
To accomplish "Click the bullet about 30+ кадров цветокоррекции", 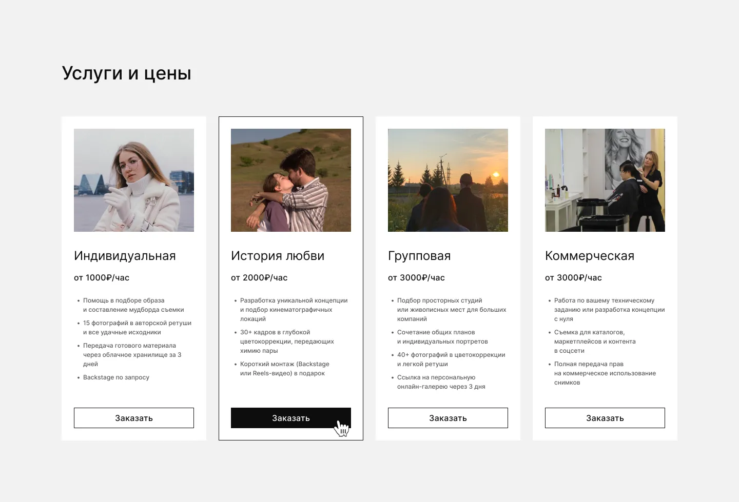I will (285, 341).
